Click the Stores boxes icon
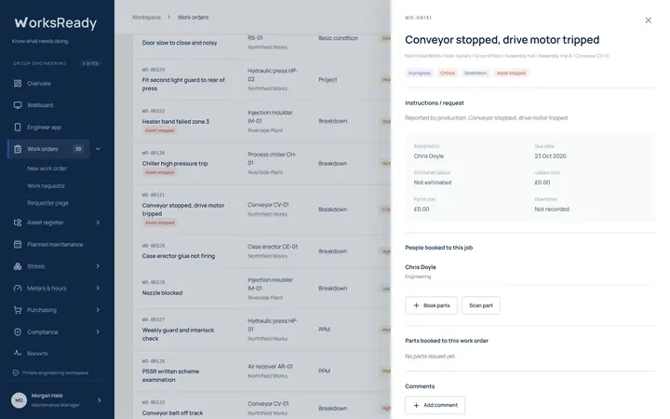This screenshot has height=419, width=670. tap(18, 266)
